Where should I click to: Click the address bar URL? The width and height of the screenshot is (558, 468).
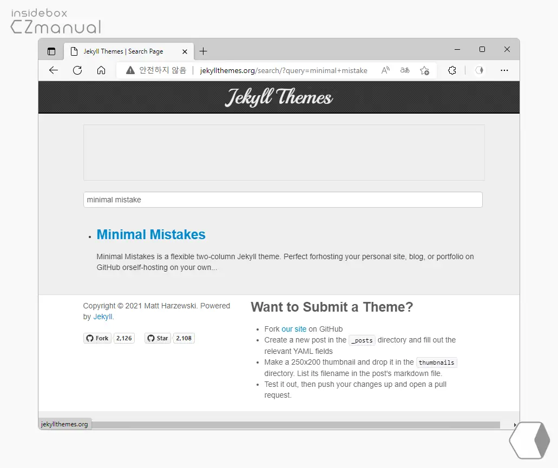pos(283,70)
